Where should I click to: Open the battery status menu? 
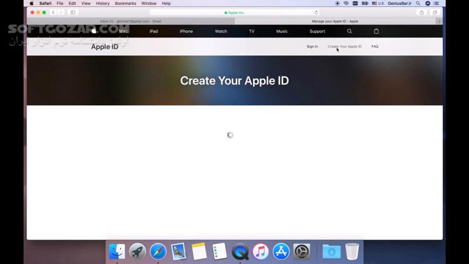coord(365,4)
